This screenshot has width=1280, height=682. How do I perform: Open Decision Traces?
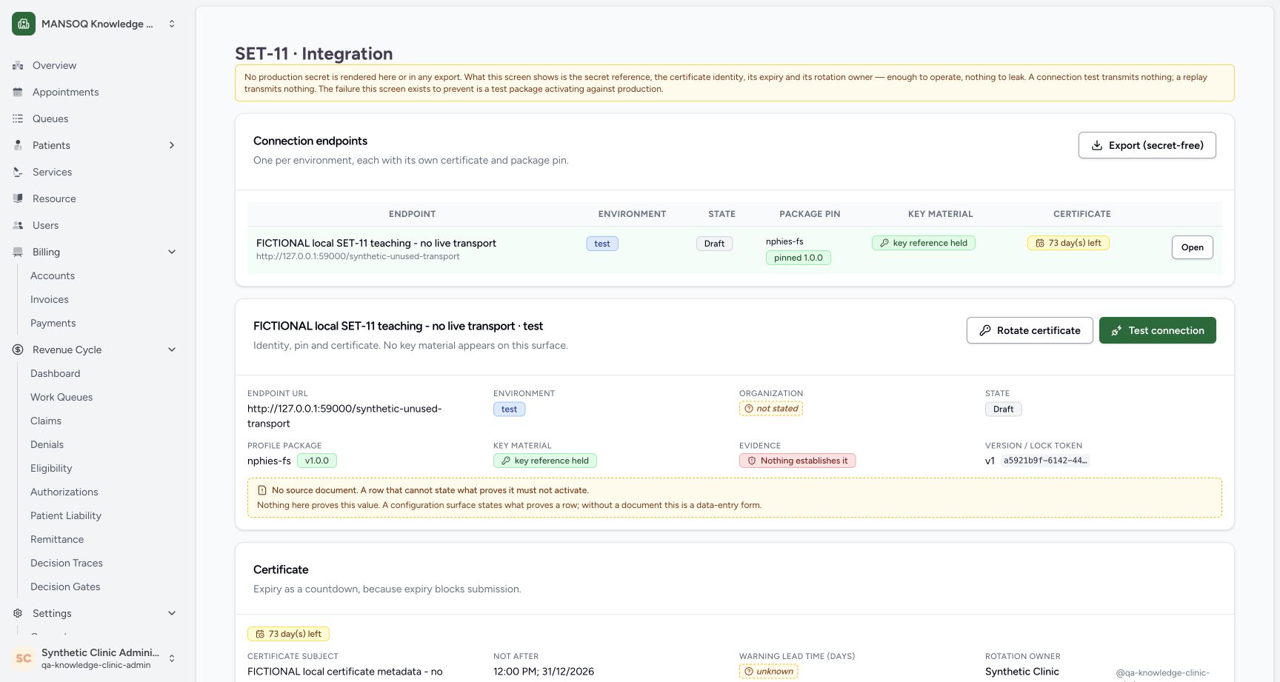(x=67, y=563)
